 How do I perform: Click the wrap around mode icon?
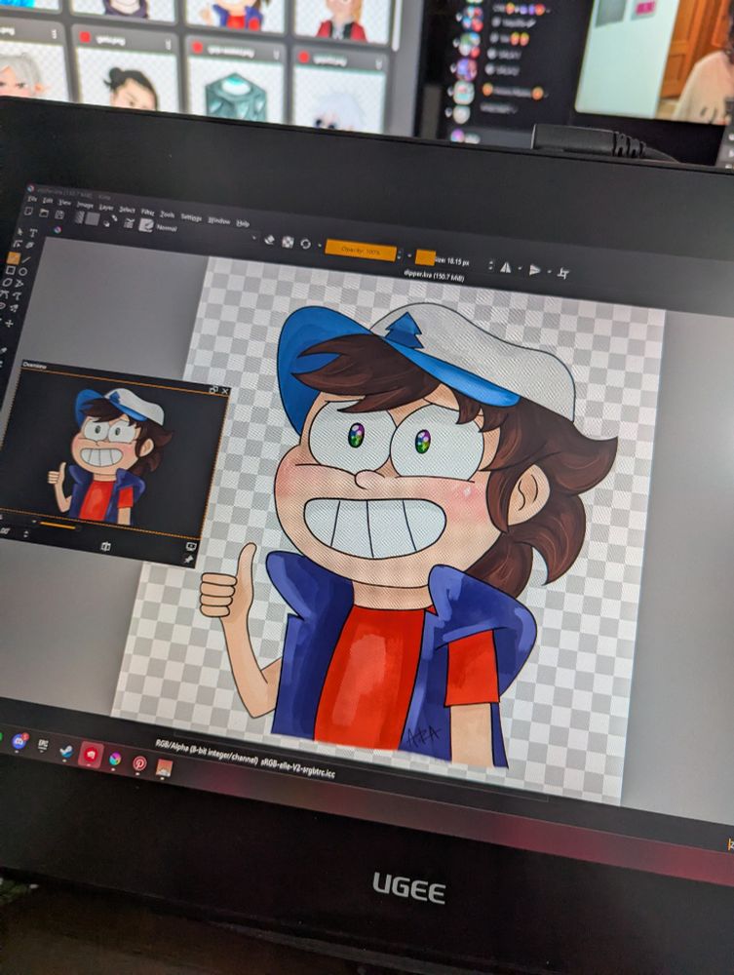563,272
